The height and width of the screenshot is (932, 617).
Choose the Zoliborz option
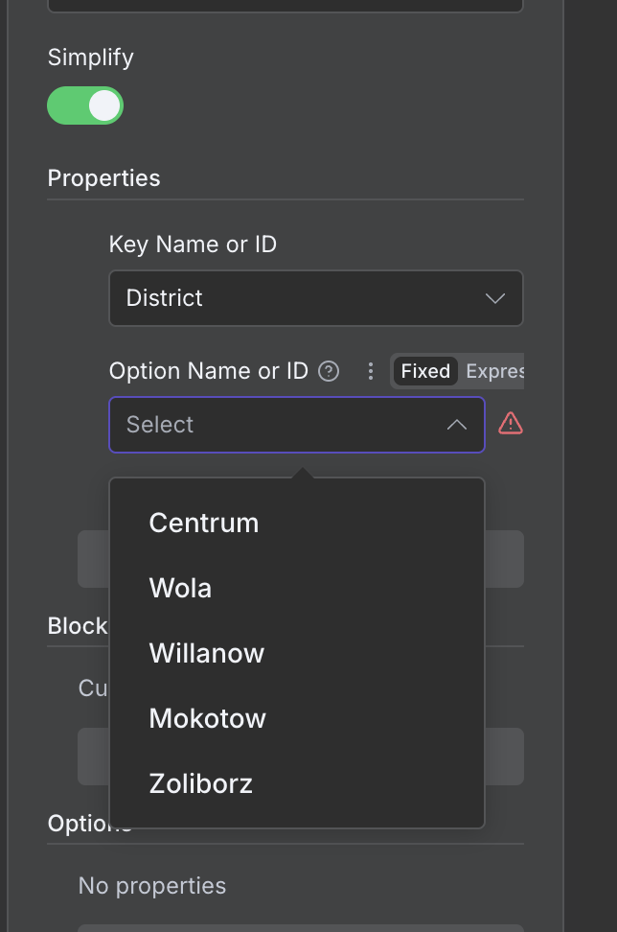click(x=201, y=783)
